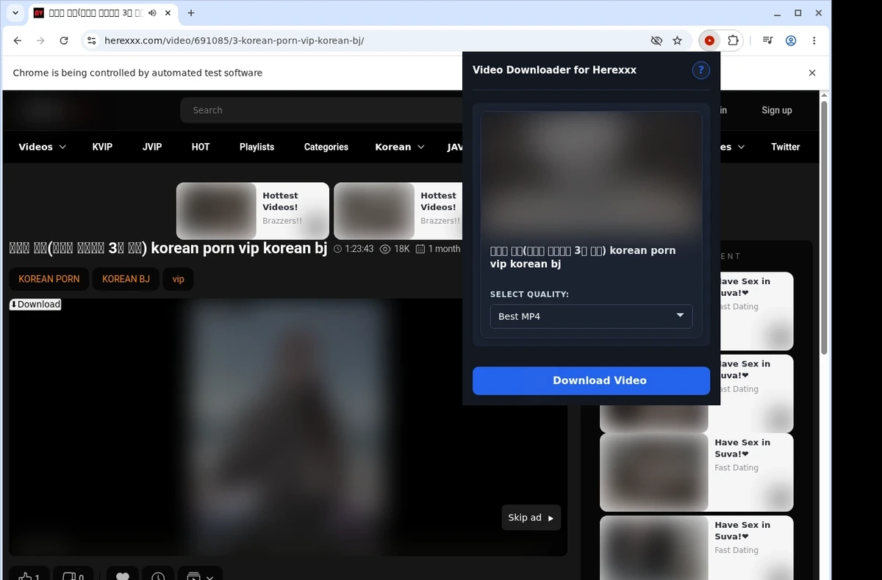Click the 18K views count
This screenshot has height=580, width=882.
click(401, 249)
